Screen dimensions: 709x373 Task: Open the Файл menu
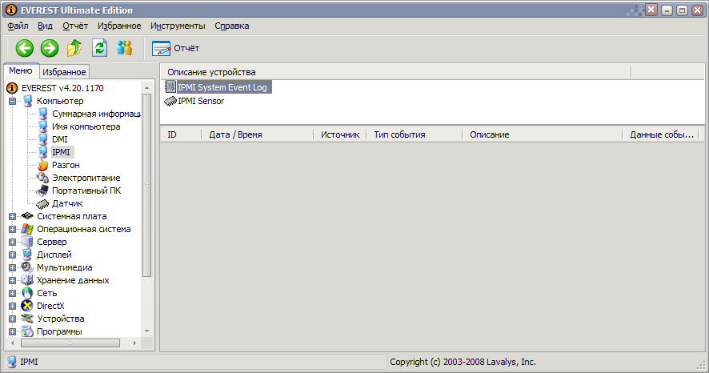coord(18,26)
